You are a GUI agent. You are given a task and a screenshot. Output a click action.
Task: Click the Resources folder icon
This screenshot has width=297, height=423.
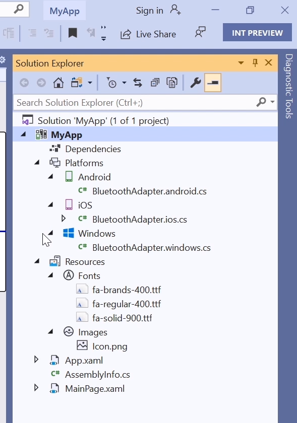(x=55, y=261)
